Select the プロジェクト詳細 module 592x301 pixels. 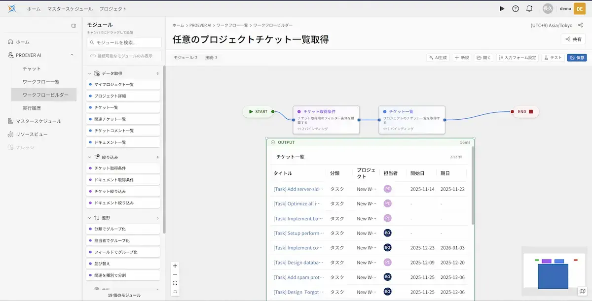123,96
